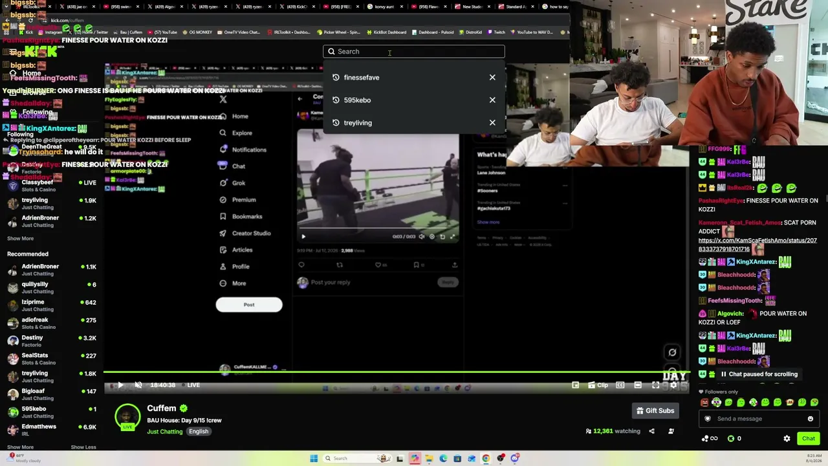Viewport: 828px width, 466px height.
Task: Unmute the stream volume
Action: (x=138, y=385)
